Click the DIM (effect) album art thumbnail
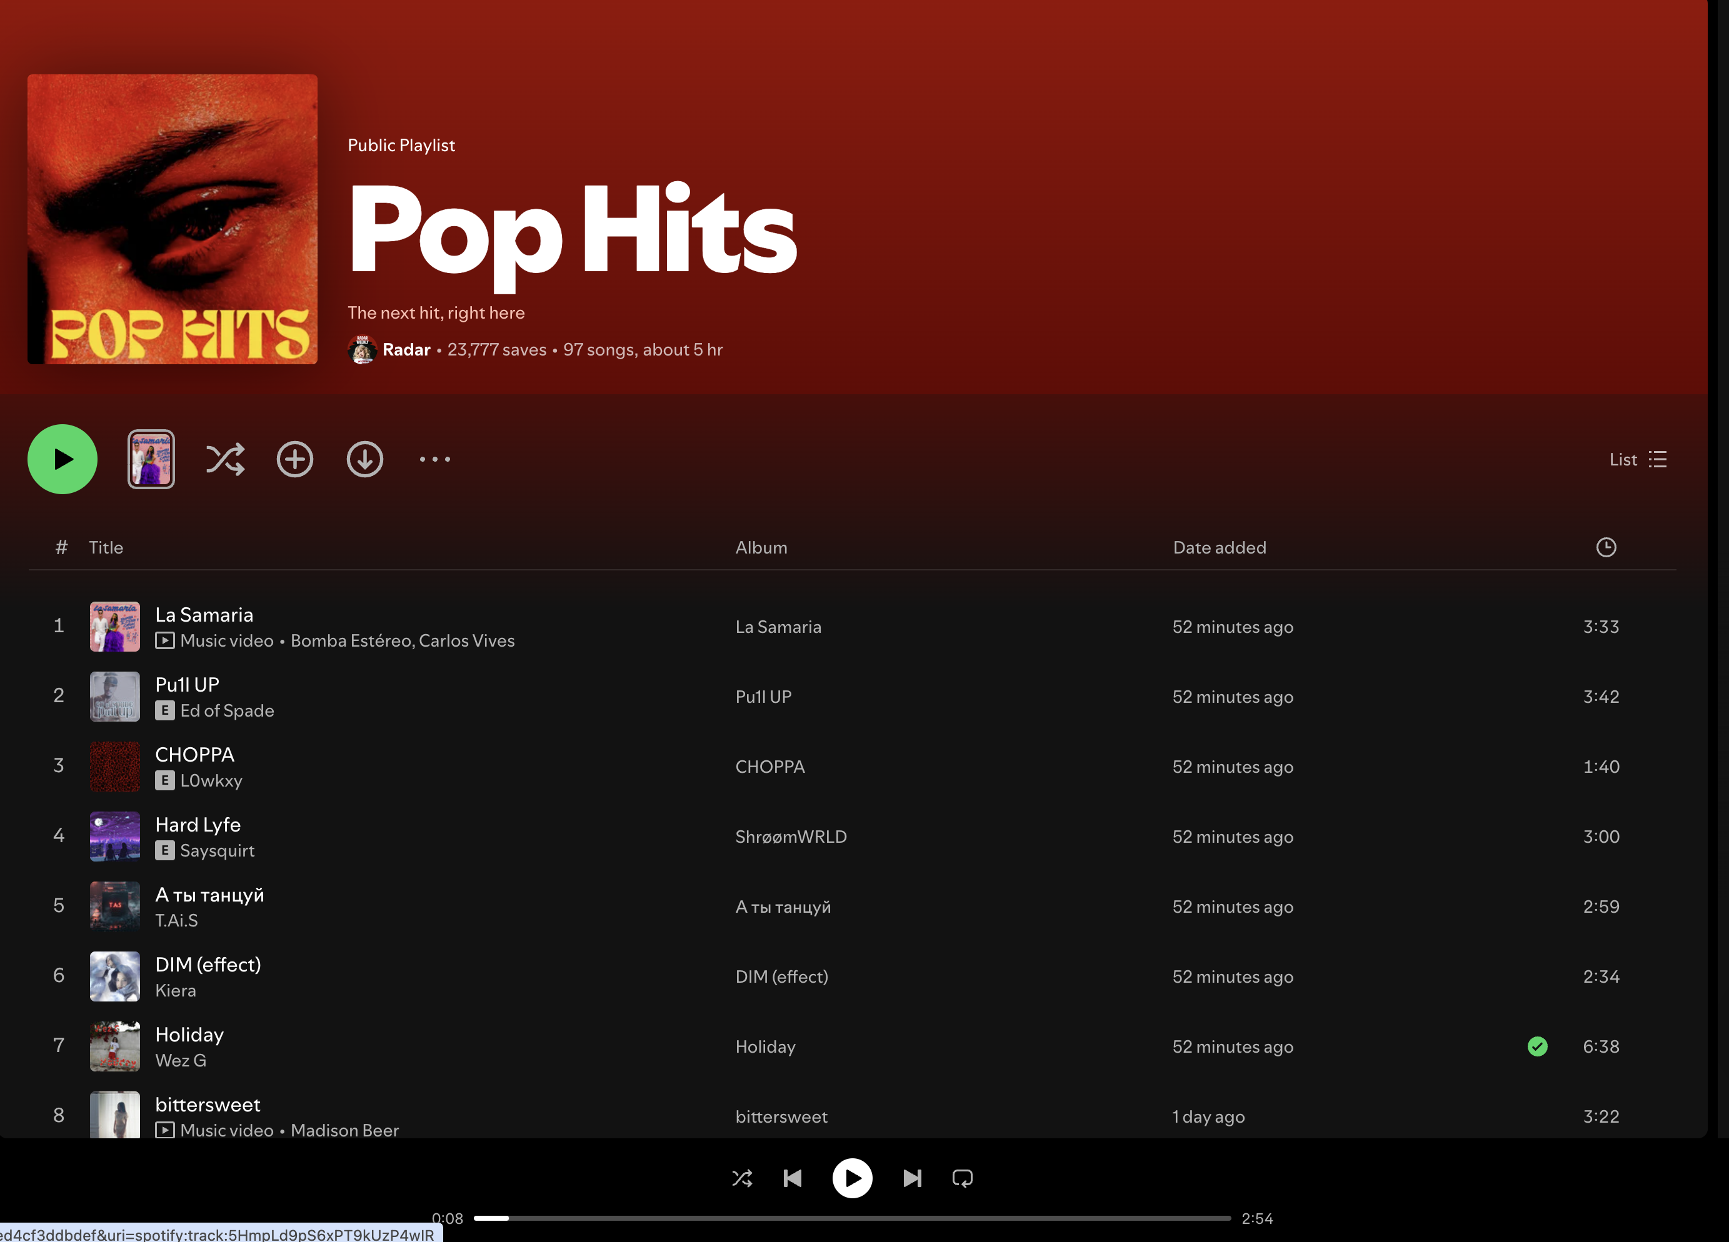Viewport: 1729px width, 1242px height. [115, 977]
